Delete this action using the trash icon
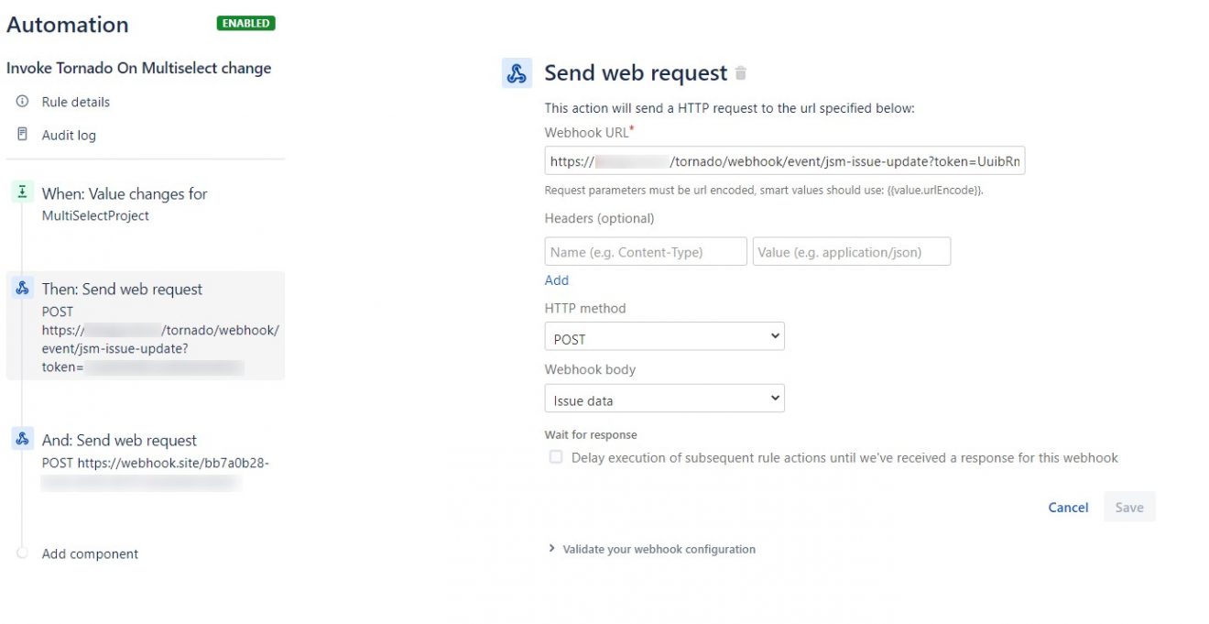This screenshot has height=624, width=1209. [739, 71]
